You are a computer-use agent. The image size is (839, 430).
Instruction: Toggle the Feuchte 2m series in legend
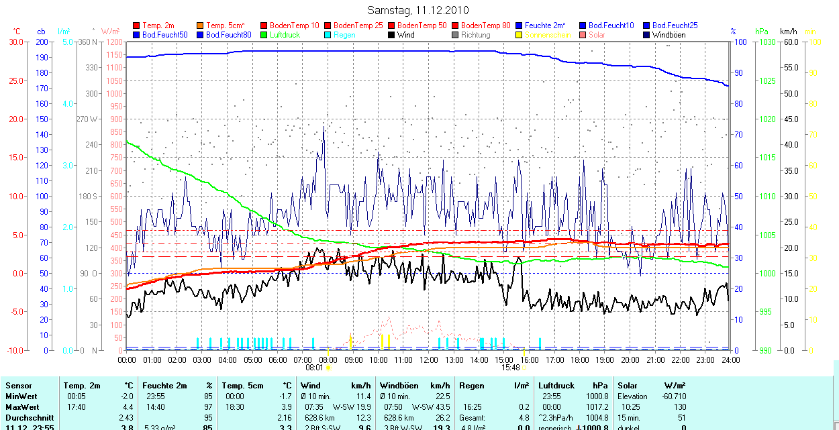(546, 25)
